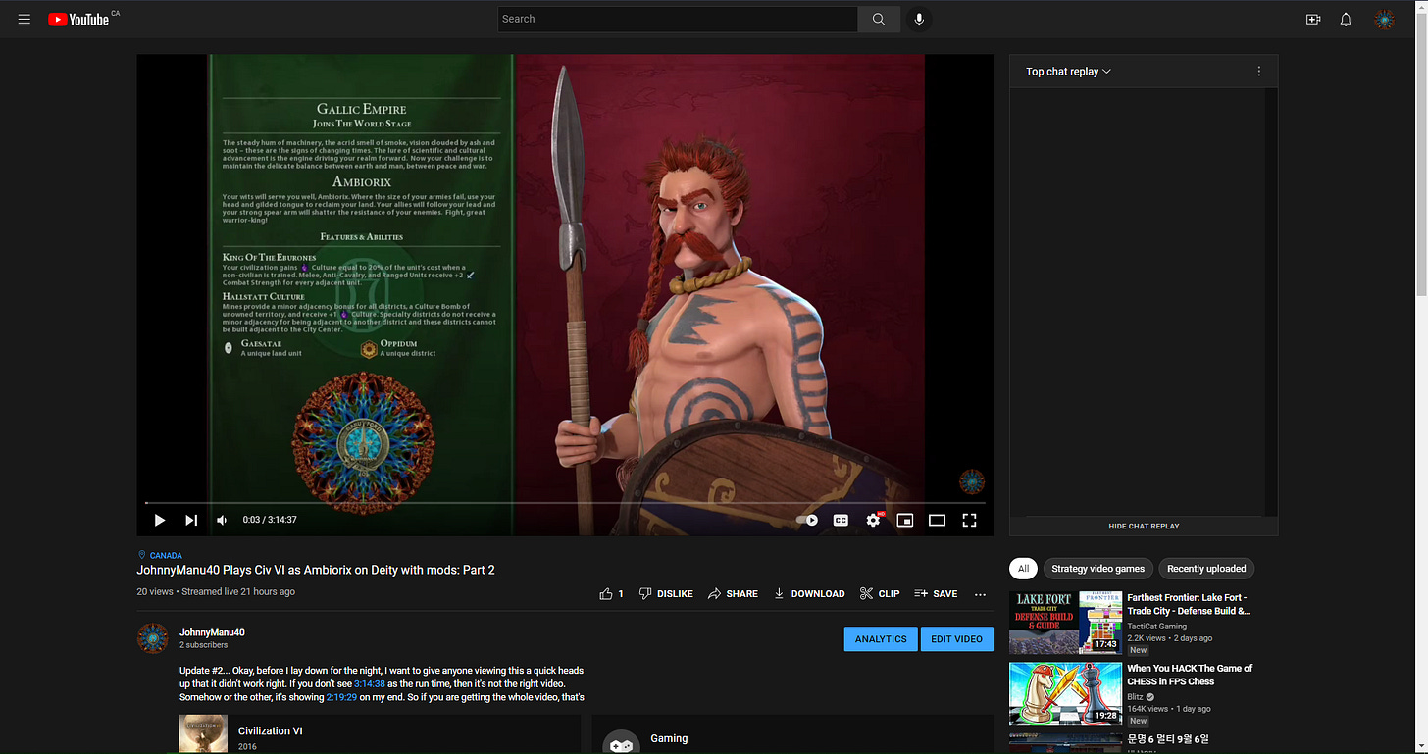Click the search magnifier button
Image resolution: width=1428 pixels, height=754 pixels.
[879, 19]
